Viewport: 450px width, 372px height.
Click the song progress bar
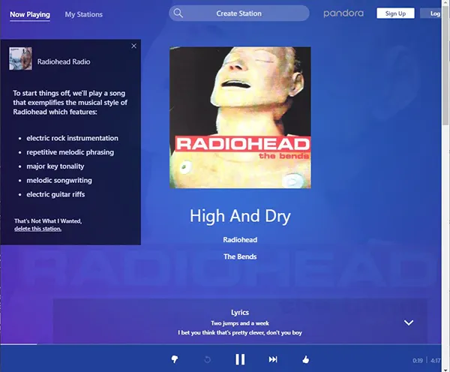click(x=220, y=344)
